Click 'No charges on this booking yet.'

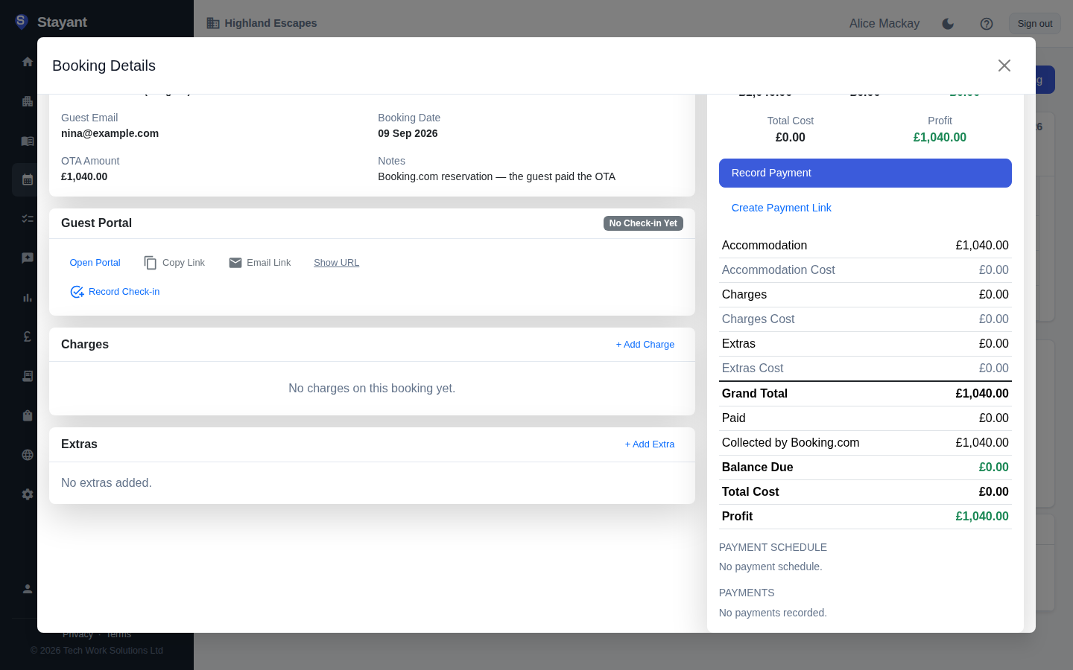[x=372, y=389]
